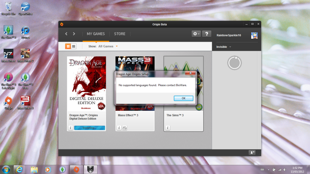Switch to list view of games
The height and width of the screenshot is (174, 310).
(x=74, y=46)
